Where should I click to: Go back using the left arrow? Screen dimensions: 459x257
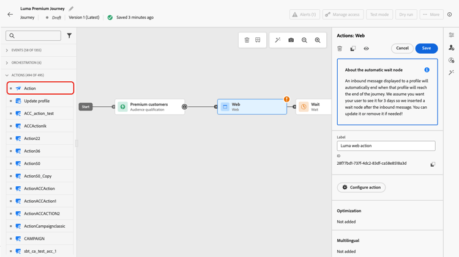click(10, 14)
